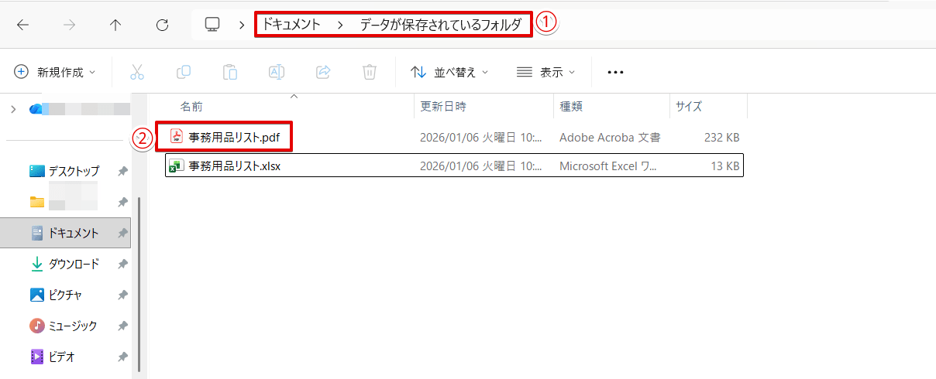The width and height of the screenshot is (936, 379).
Task: Go forward with the right arrow
Action: (x=70, y=25)
